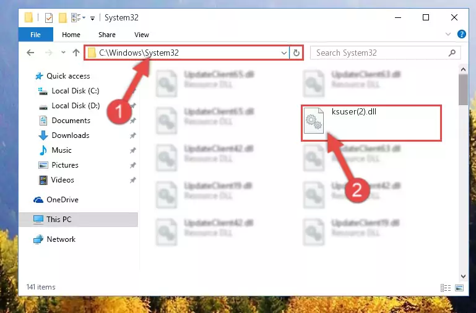476x313 pixels.
Task: Switch to the Home ribbon tab
Action: click(71, 35)
